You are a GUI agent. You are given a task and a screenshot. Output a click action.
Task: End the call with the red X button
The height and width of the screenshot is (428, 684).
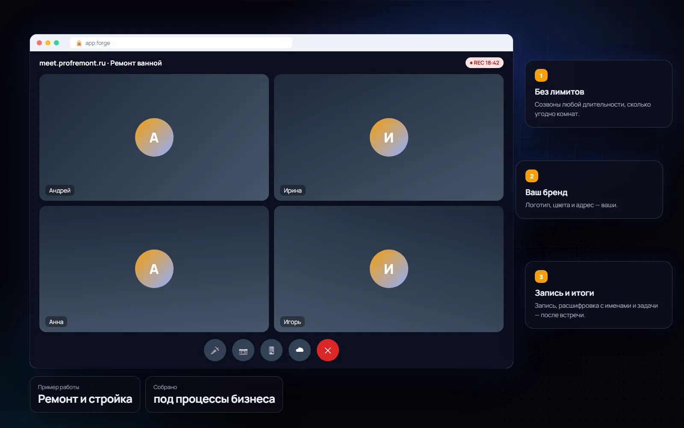click(x=328, y=351)
